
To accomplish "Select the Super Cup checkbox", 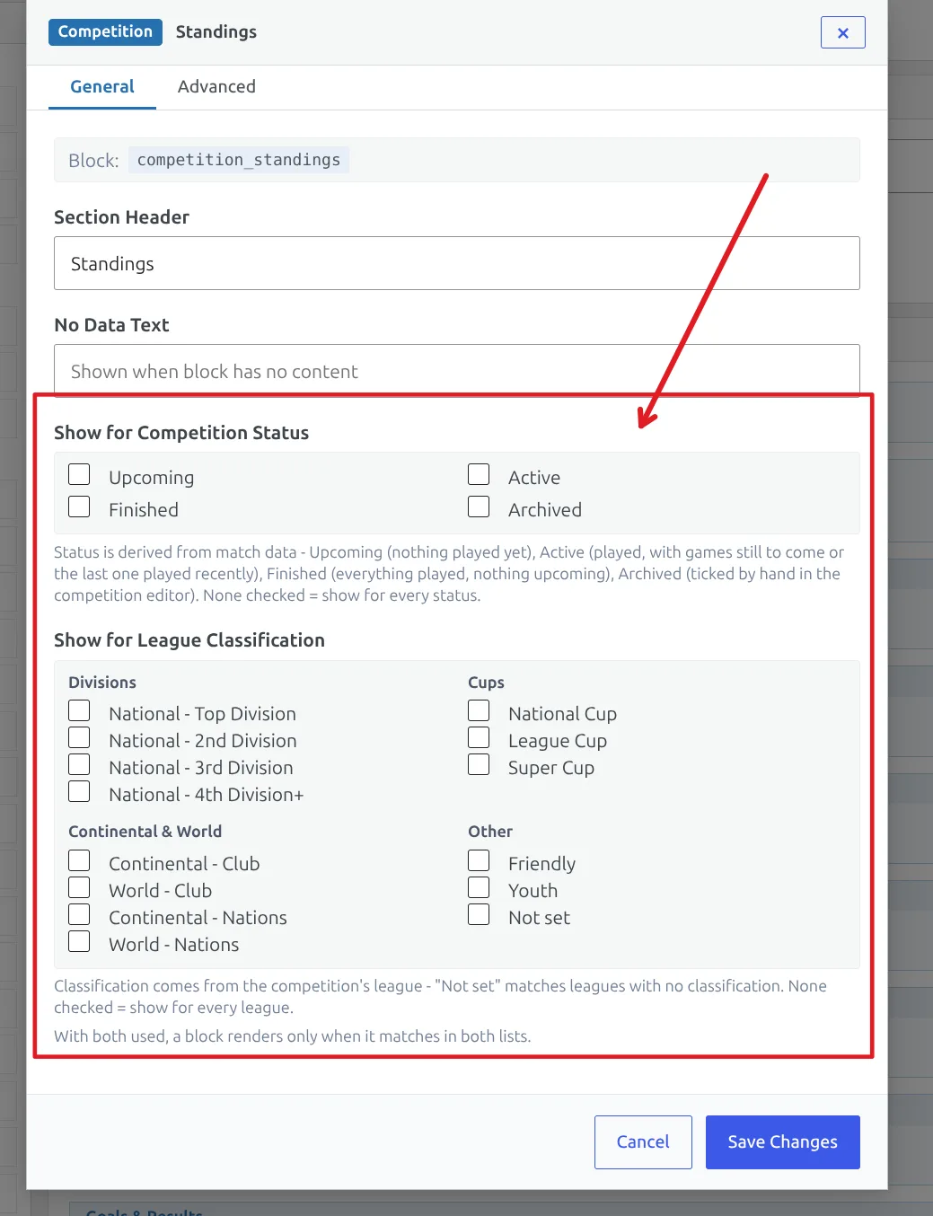I will [x=479, y=764].
